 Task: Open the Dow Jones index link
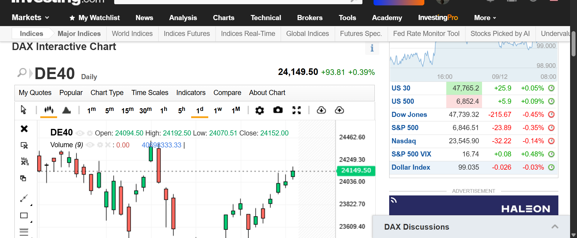tap(409, 115)
